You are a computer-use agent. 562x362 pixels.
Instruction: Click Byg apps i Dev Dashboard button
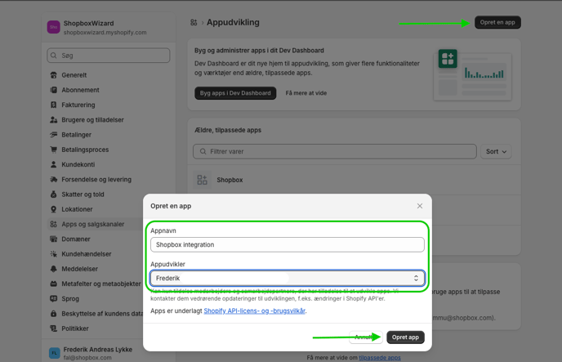click(x=235, y=93)
